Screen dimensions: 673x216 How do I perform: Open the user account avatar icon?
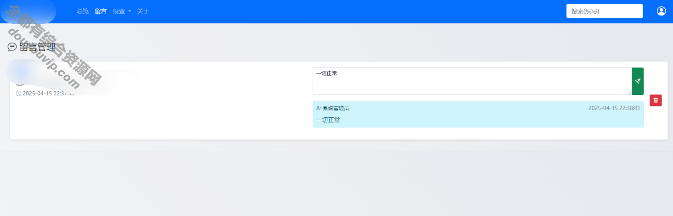tap(661, 11)
